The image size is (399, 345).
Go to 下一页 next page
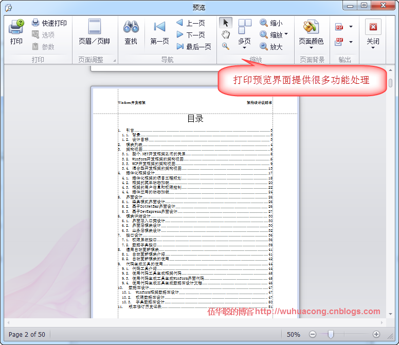click(191, 34)
